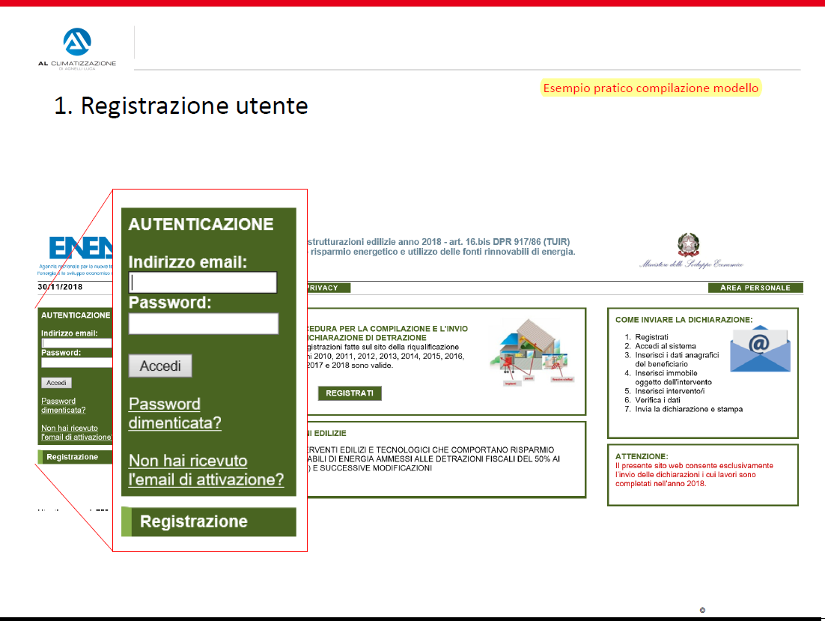Click list step 'Inserisci immobile oggetto dell'intervento'
Viewport: 825px width, 621px height.
pyautogui.click(x=673, y=378)
